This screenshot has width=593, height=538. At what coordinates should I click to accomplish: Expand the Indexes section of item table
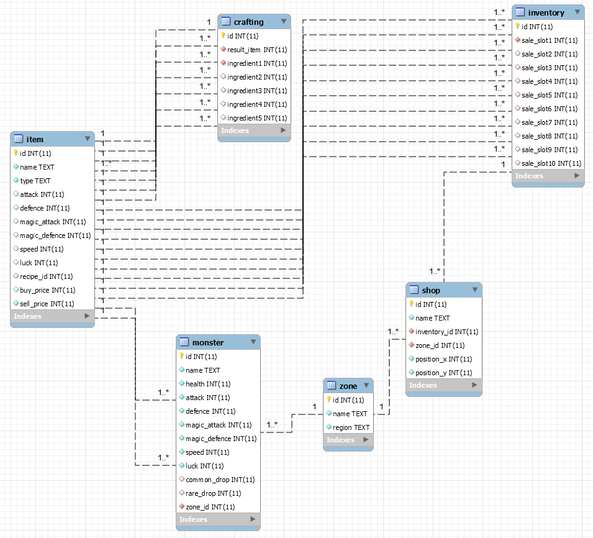[x=87, y=316]
